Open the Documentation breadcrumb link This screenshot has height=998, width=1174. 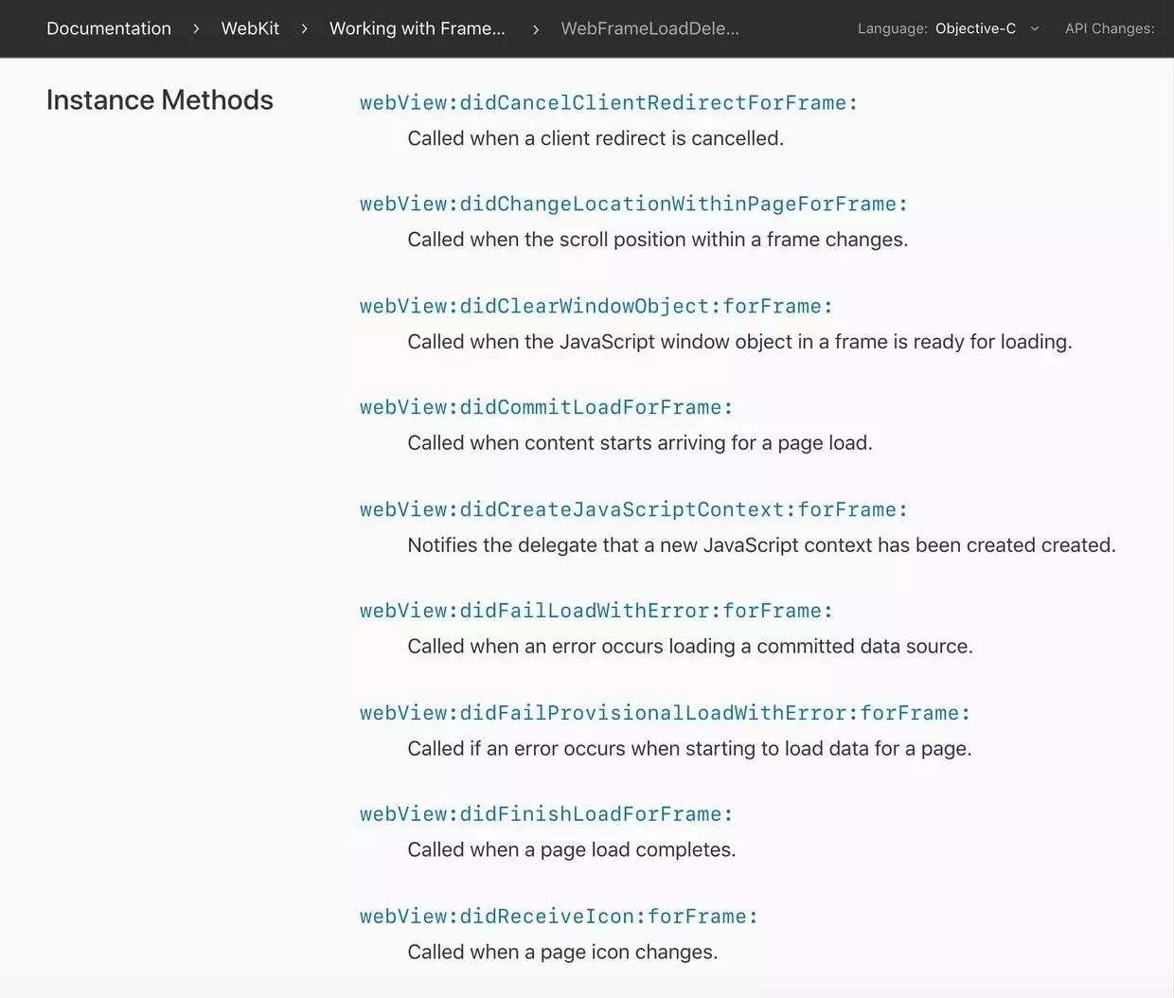109,28
